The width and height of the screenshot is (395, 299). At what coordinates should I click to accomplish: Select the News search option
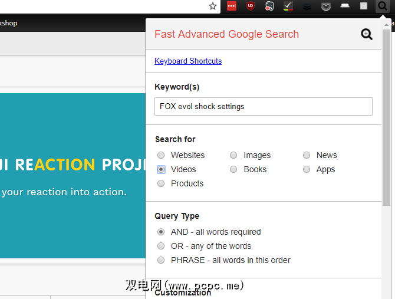(x=307, y=155)
